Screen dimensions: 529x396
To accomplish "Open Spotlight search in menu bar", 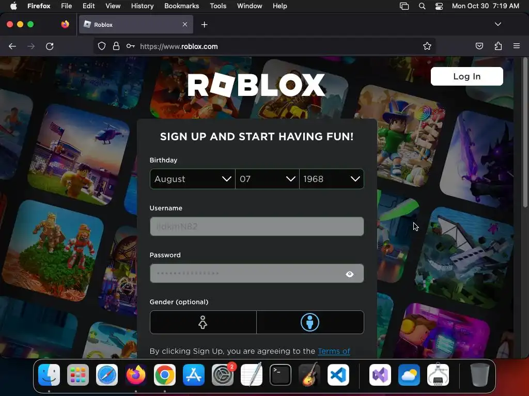I will click(x=422, y=6).
